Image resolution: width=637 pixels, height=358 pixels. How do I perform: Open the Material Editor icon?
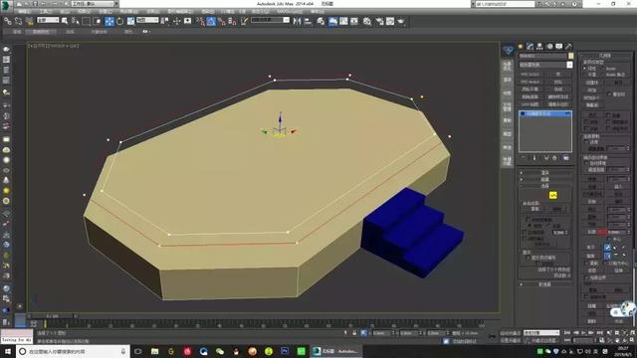coord(367,21)
